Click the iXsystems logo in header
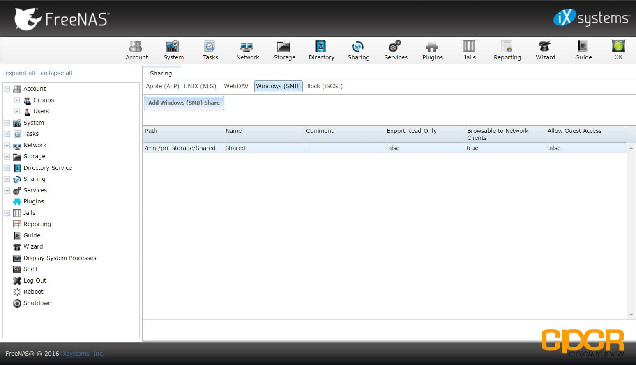Viewport: 636px width, 365px height. tap(591, 18)
